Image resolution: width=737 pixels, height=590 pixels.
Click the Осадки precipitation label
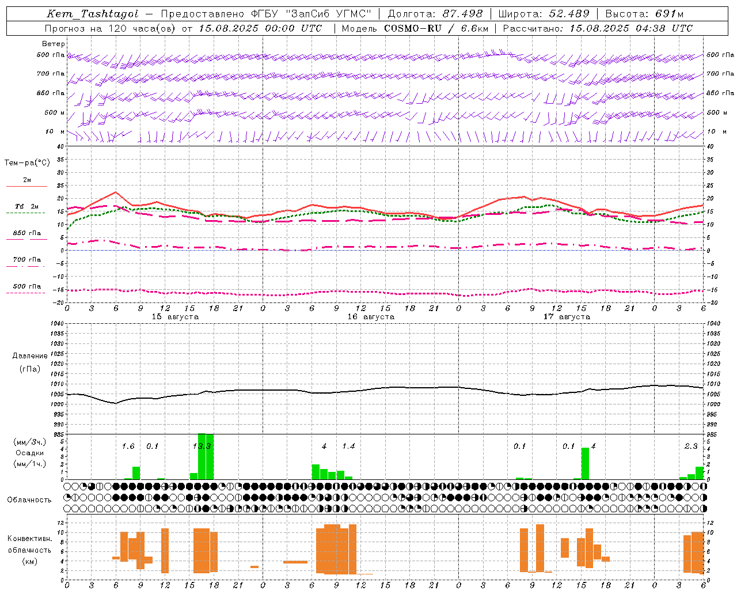click(x=29, y=453)
